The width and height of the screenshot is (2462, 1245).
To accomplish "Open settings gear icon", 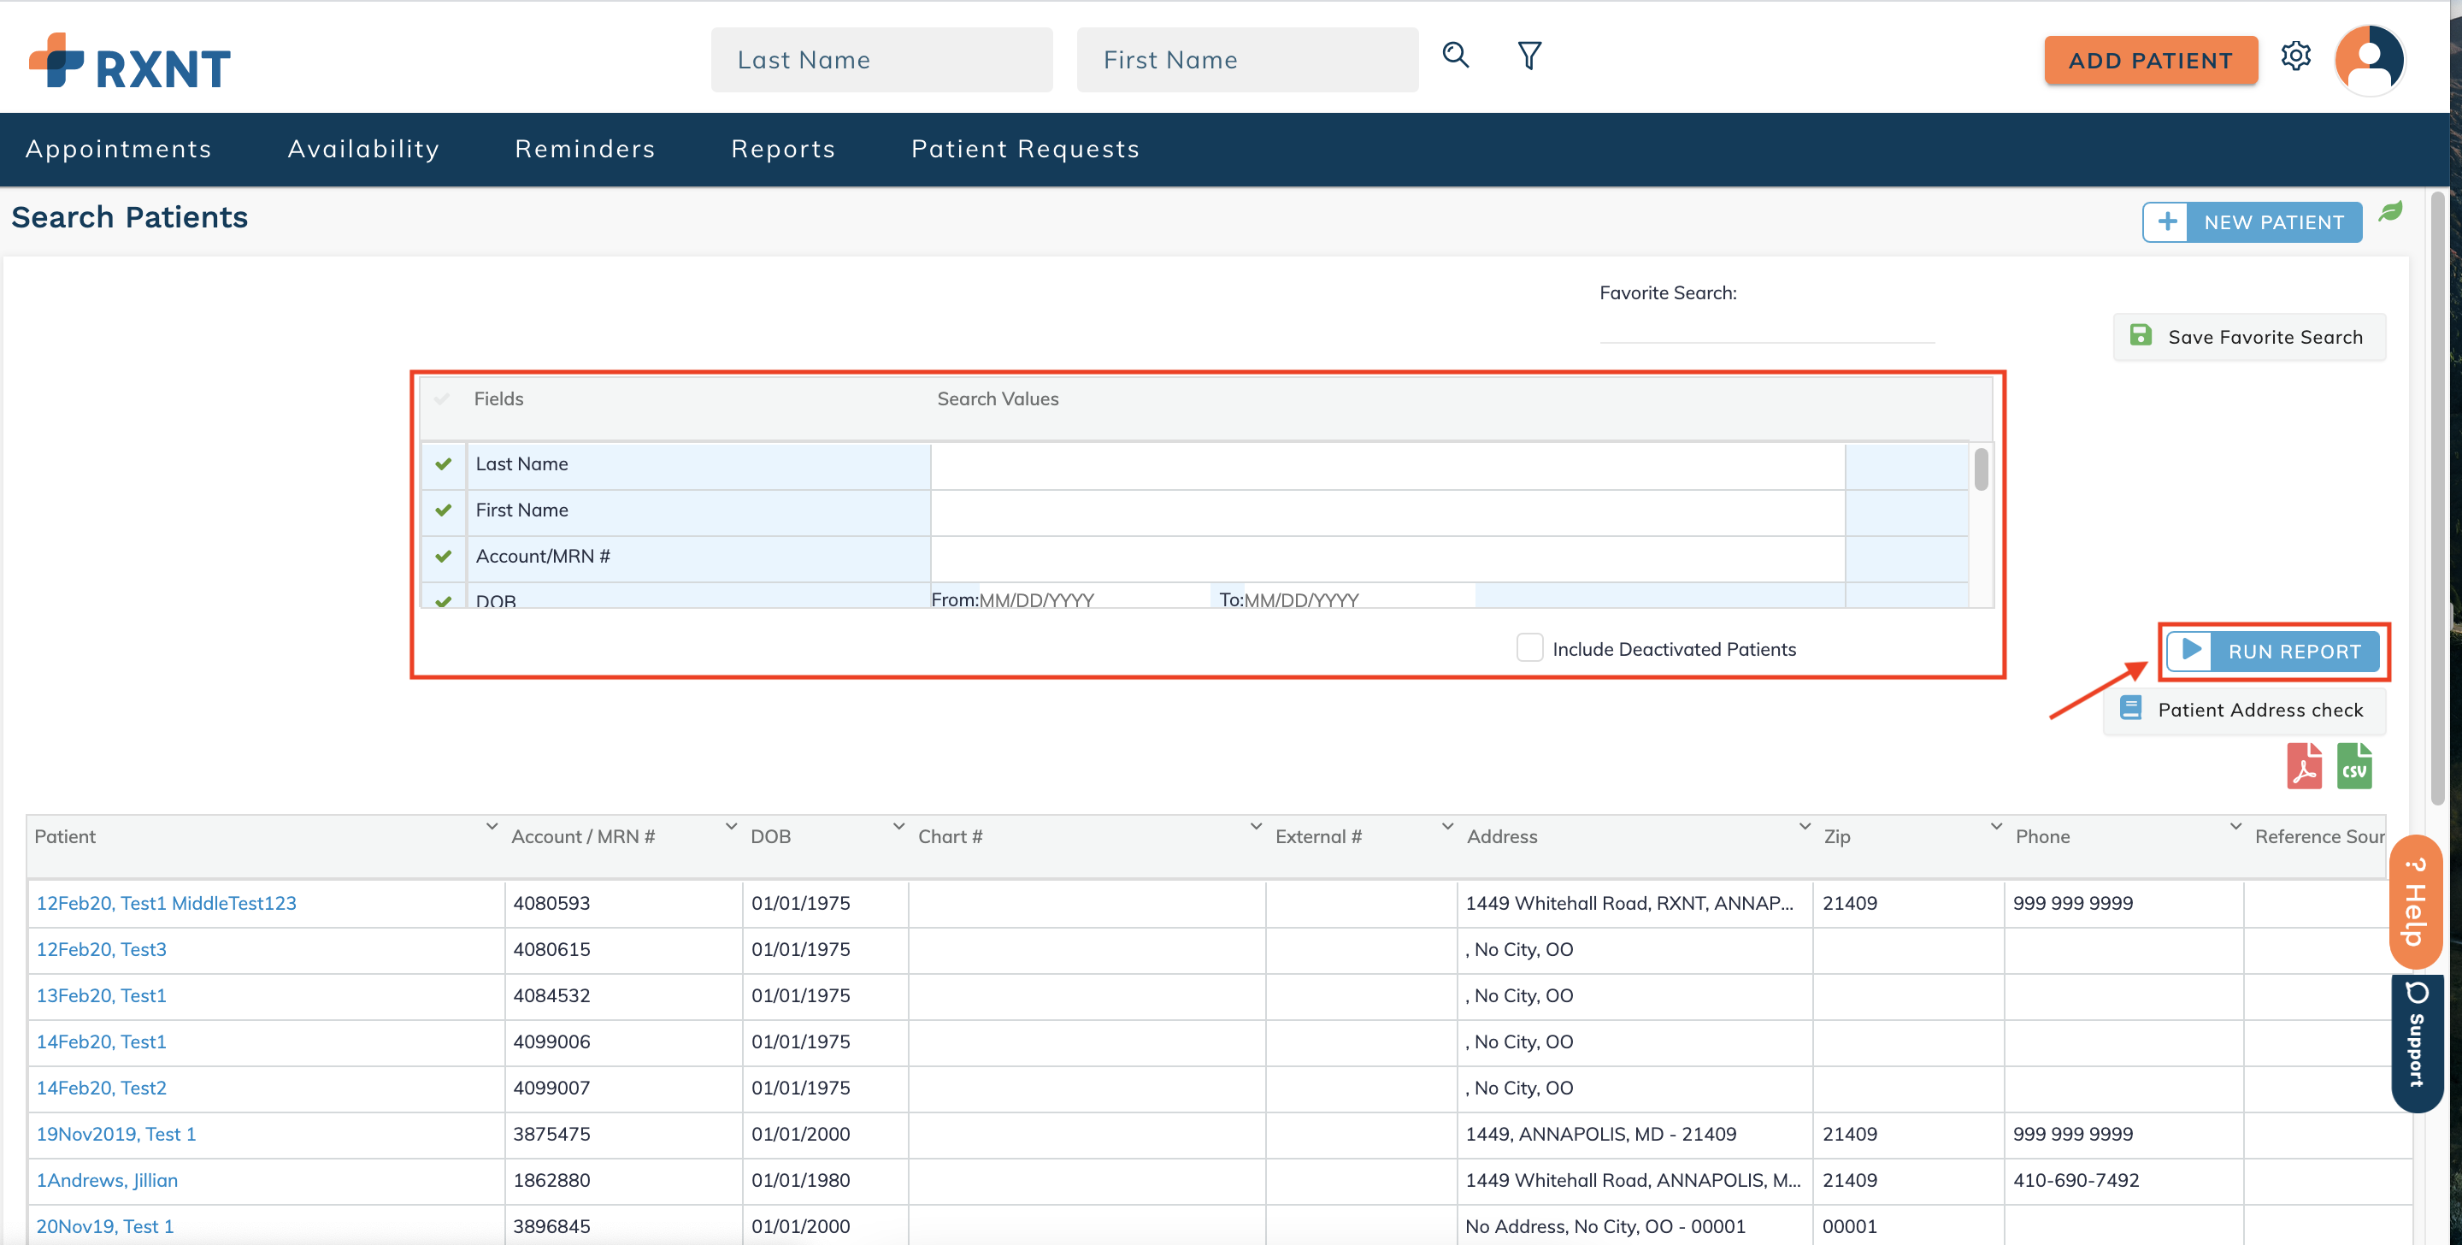I will click(x=2295, y=56).
